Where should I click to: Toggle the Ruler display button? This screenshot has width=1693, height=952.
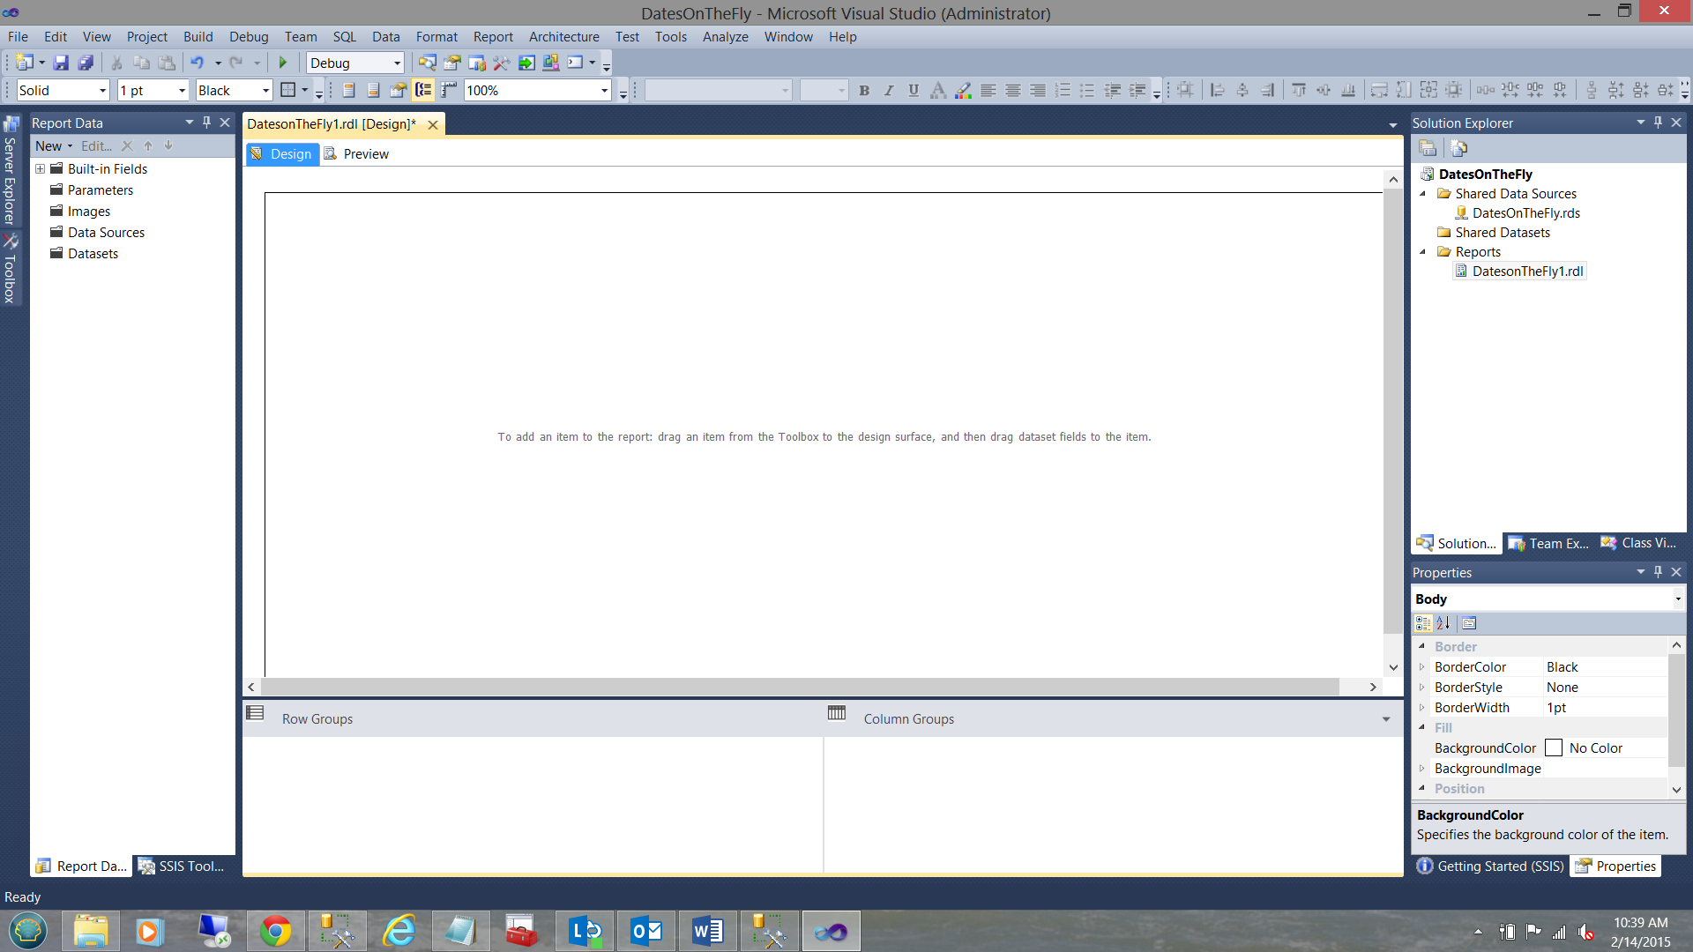point(449,90)
